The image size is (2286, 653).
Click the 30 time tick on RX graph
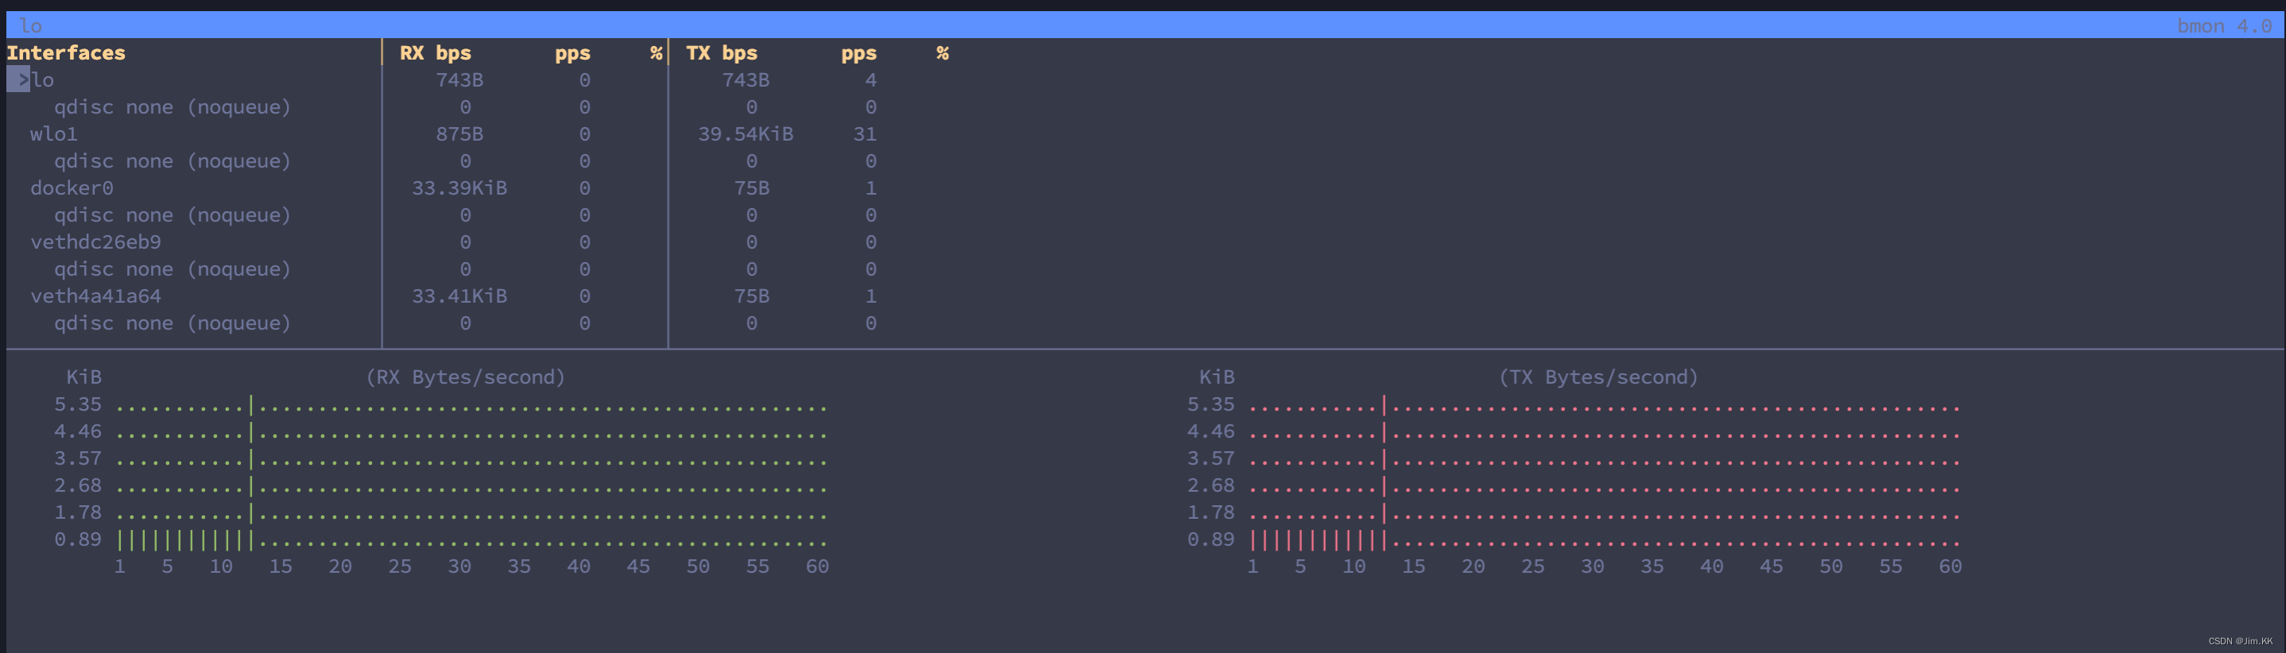459,567
